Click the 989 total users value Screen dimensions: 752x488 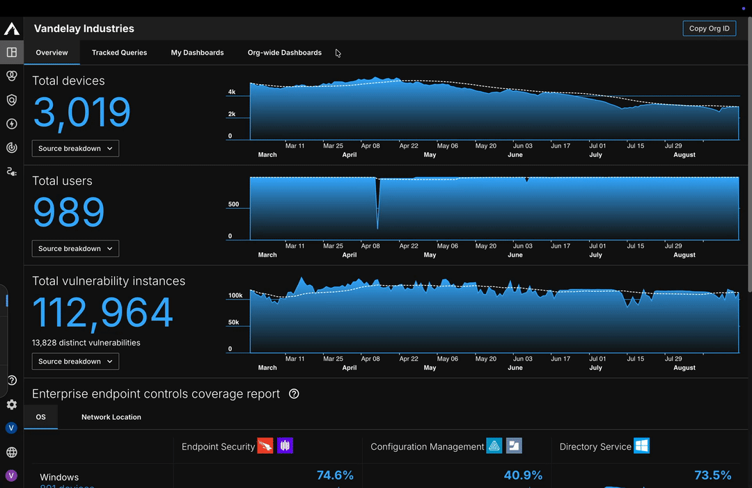pos(68,211)
